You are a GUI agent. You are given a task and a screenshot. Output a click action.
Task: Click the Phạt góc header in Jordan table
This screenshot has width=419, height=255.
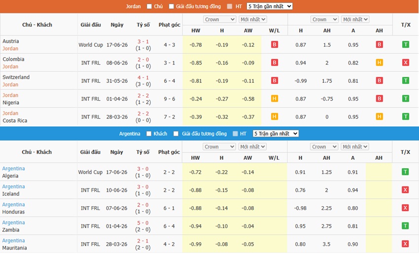pyautogui.click(x=170, y=25)
